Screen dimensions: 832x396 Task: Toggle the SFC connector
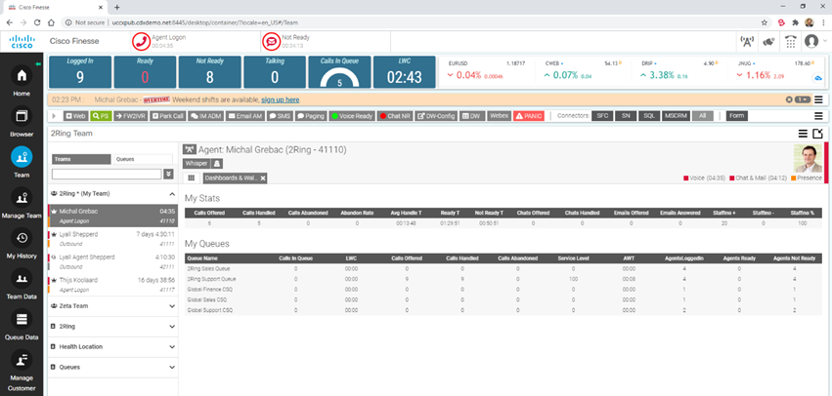pyautogui.click(x=602, y=115)
